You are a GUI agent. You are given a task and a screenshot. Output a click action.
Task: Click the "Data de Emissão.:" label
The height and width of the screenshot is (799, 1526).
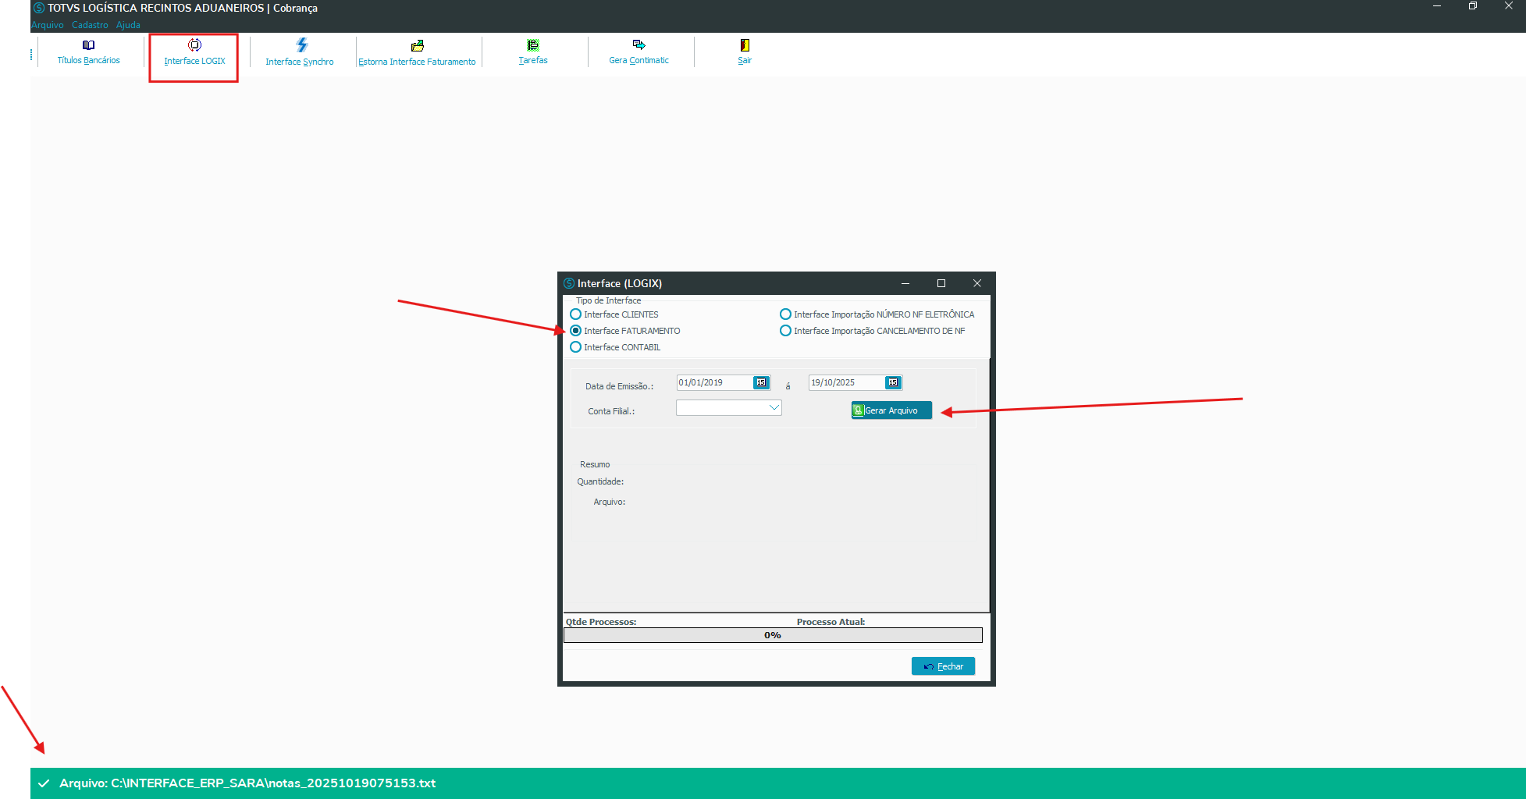(620, 386)
